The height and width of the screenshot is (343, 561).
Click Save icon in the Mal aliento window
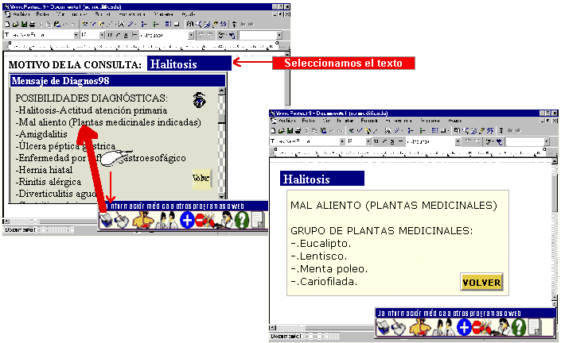point(290,131)
